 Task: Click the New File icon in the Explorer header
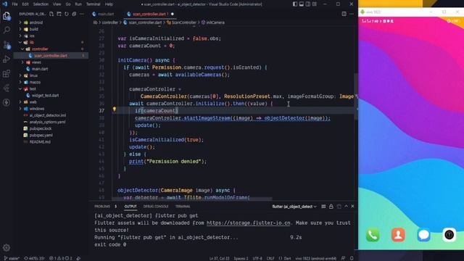coord(51,14)
